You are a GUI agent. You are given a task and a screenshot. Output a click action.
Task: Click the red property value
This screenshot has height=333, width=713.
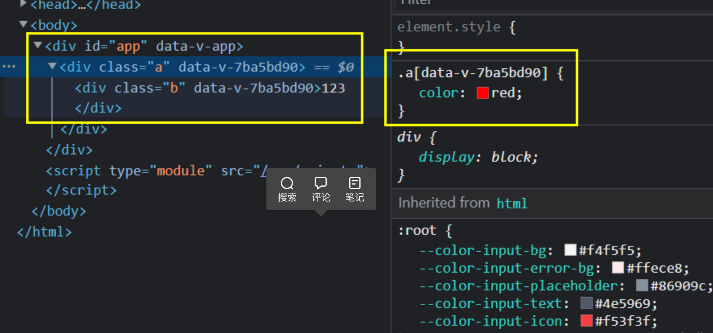point(503,93)
